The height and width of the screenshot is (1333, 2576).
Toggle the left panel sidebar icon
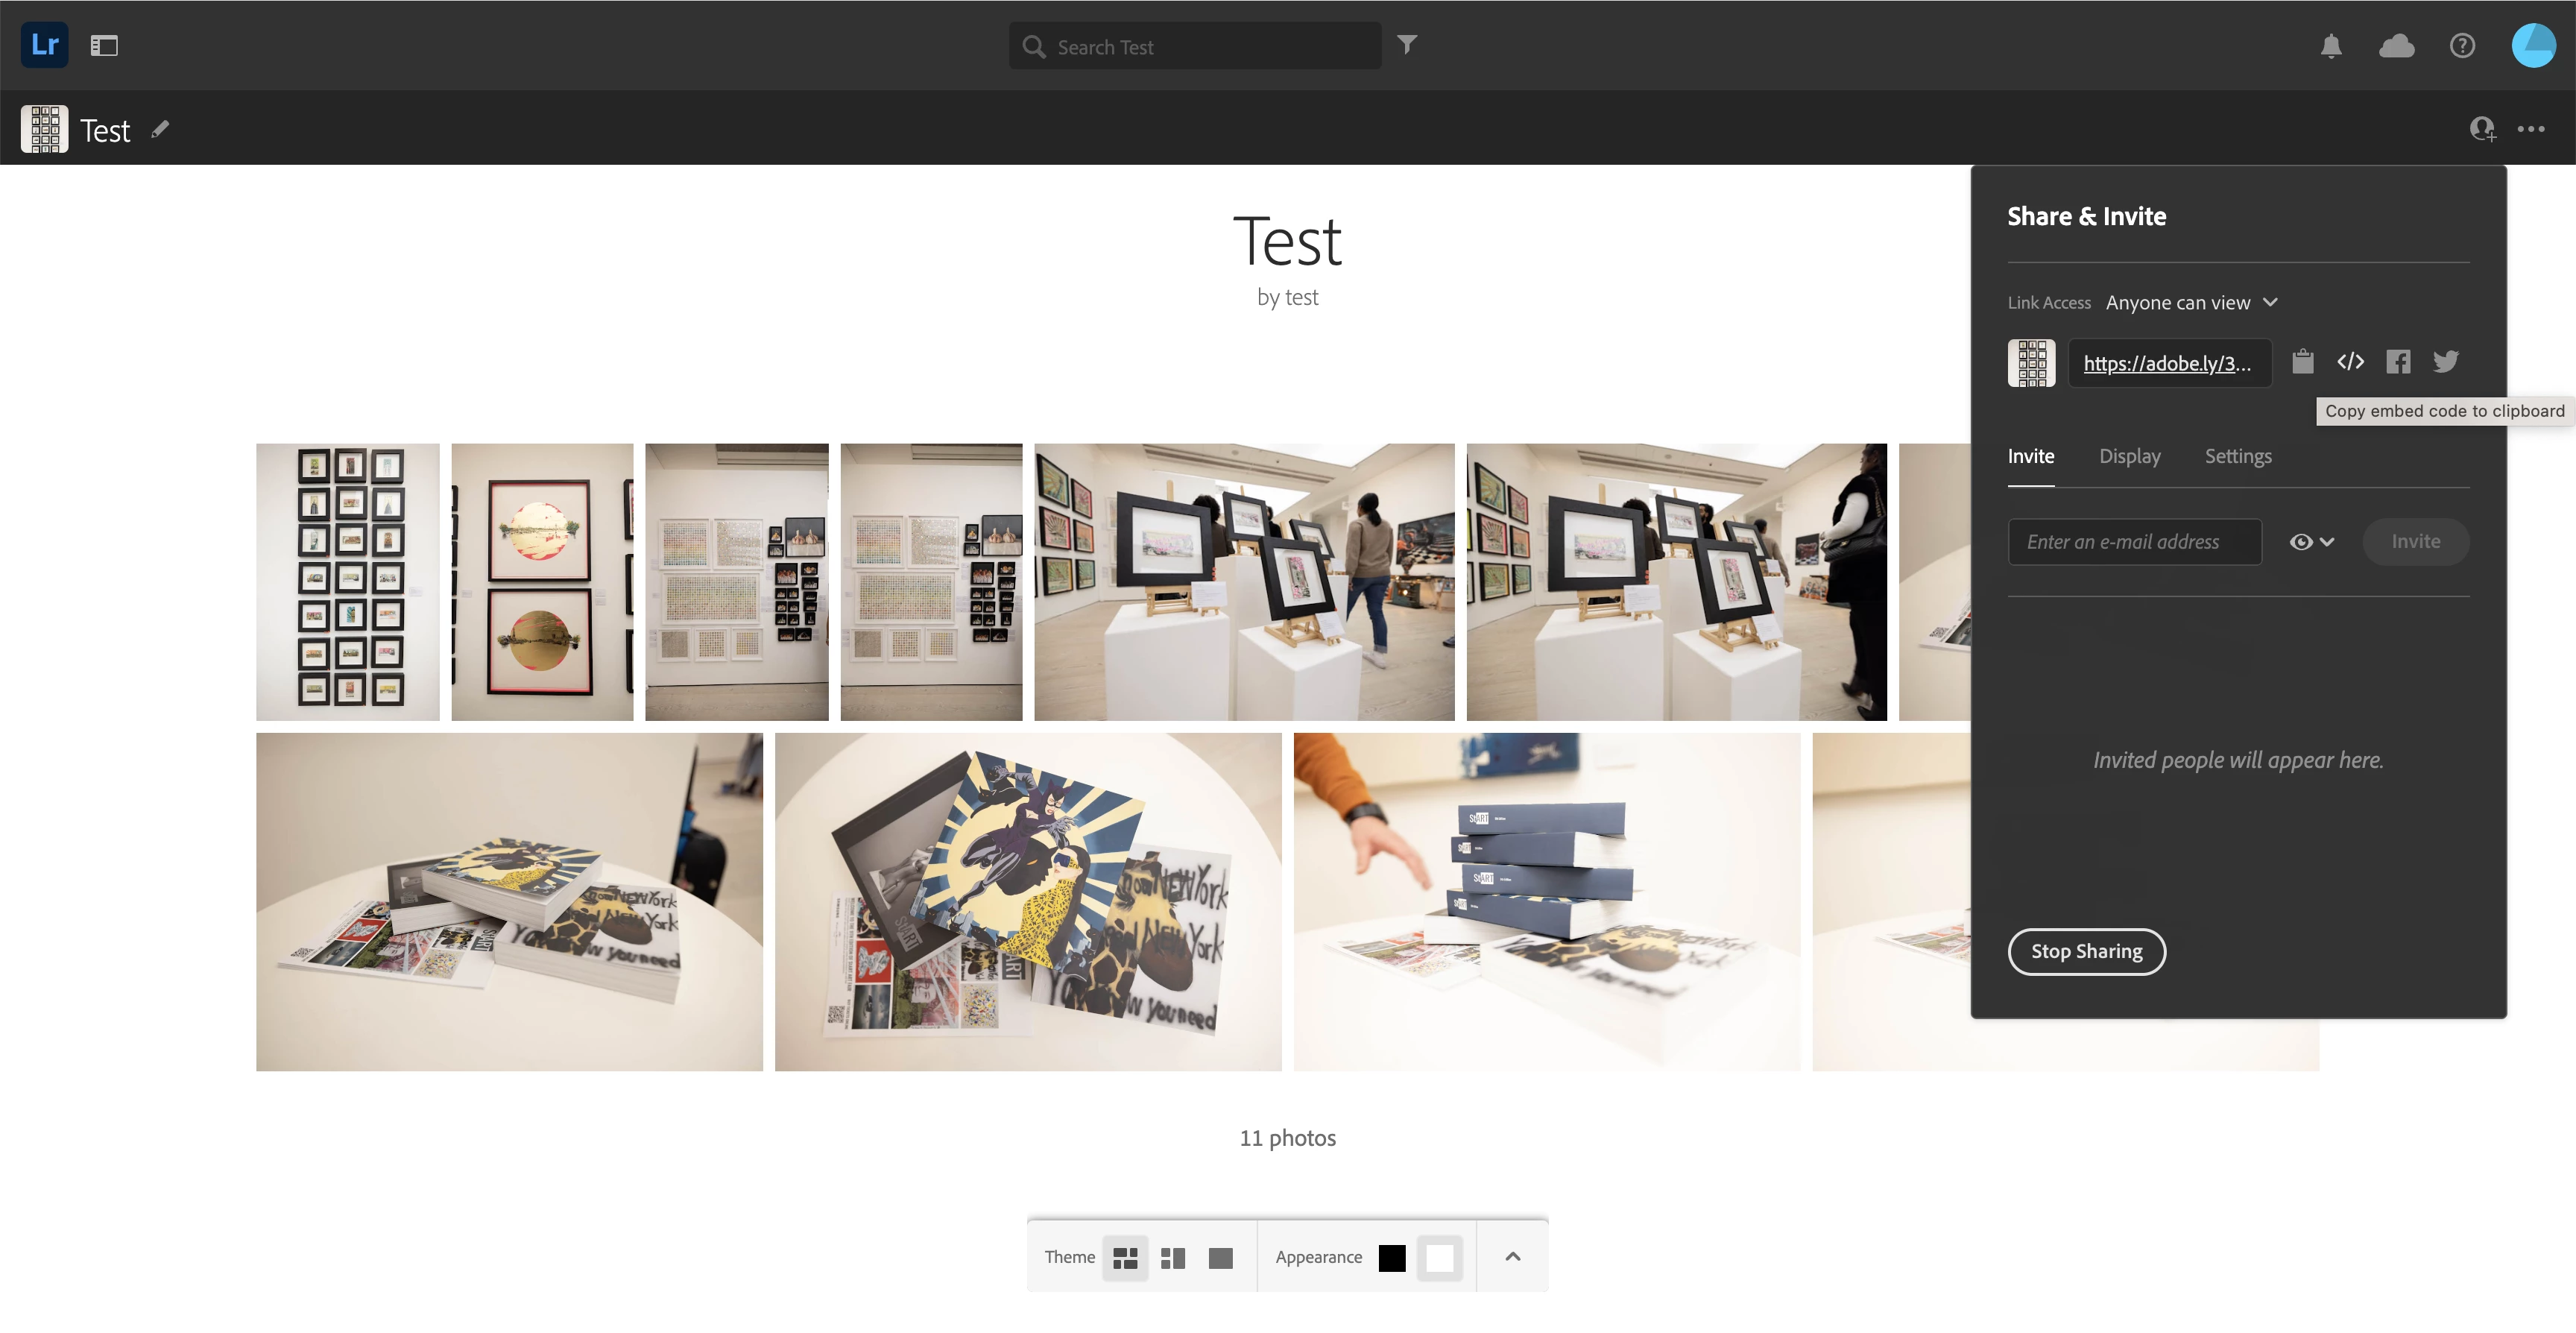click(x=104, y=46)
